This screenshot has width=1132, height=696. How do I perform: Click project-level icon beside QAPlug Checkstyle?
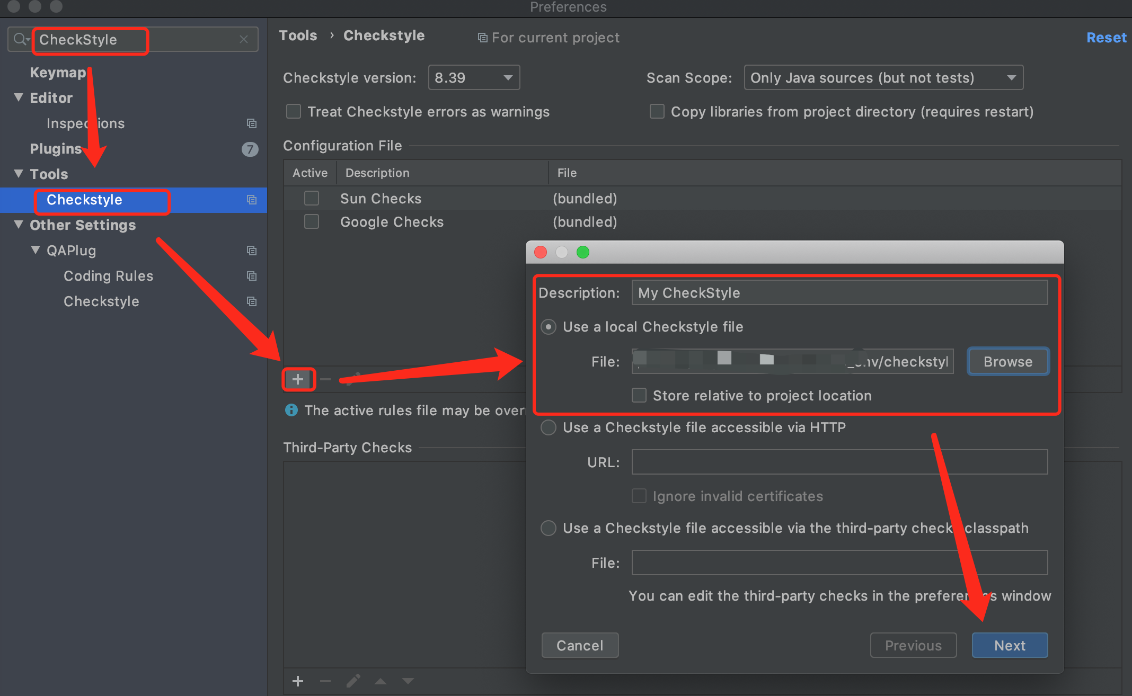[x=252, y=301]
